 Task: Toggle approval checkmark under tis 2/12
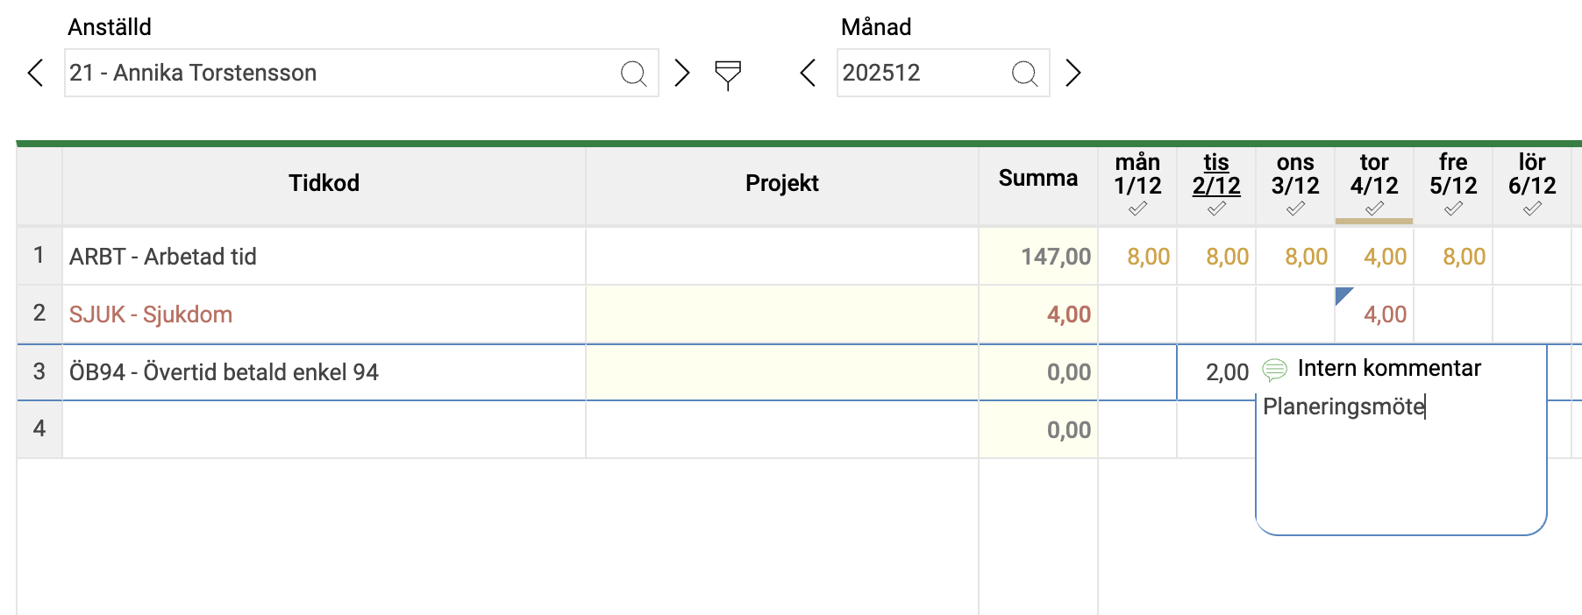pyautogui.click(x=1216, y=209)
